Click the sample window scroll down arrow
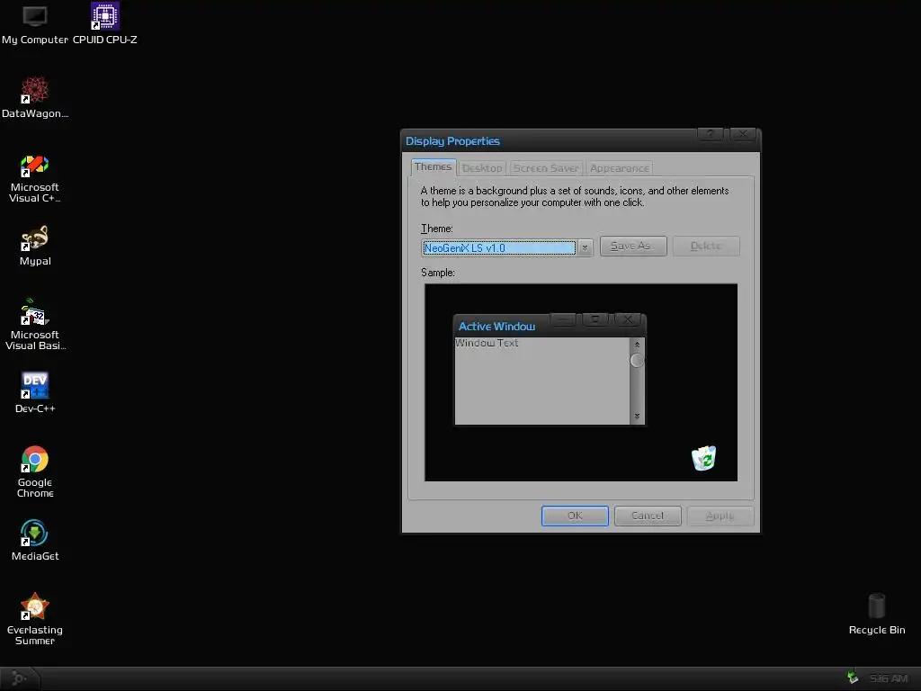This screenshot has height=691, width=921. [x=638, y=417]
